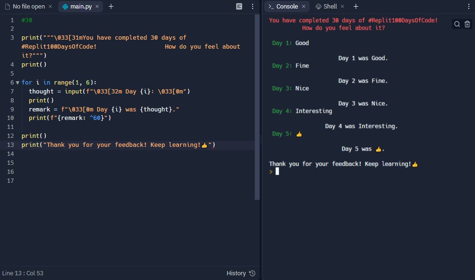
Task: Open the console pane three-dot menu
Action: pyautogui.click(x=469, y=6)
